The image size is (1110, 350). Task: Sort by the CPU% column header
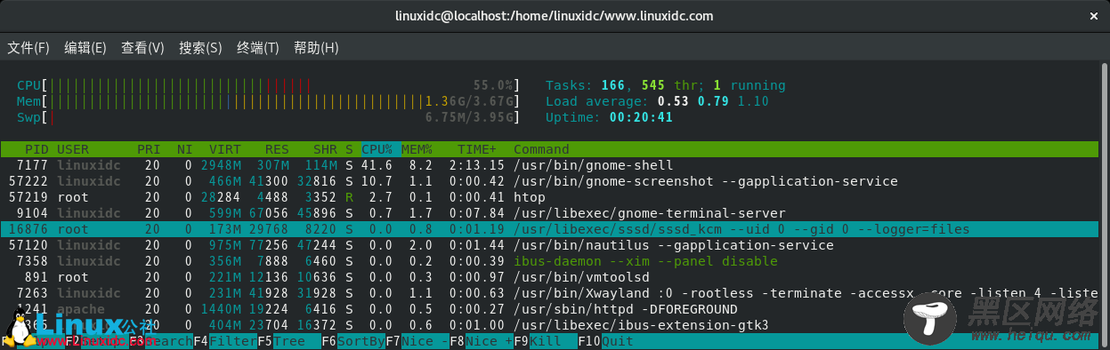[377, 149]
